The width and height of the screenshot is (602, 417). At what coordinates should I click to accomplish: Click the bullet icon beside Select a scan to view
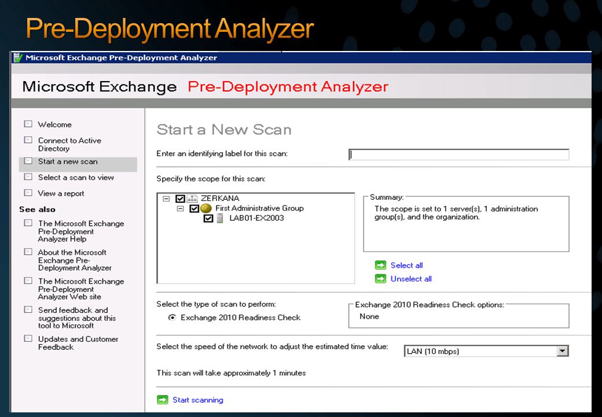[28, 177]
